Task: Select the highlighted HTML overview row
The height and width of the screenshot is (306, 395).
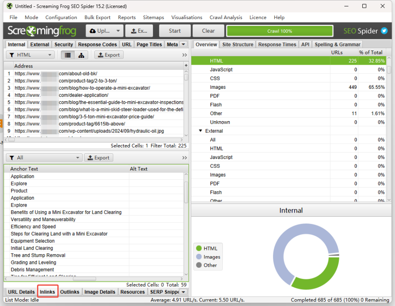Action: pyautogui.click(x=289, y=61)
